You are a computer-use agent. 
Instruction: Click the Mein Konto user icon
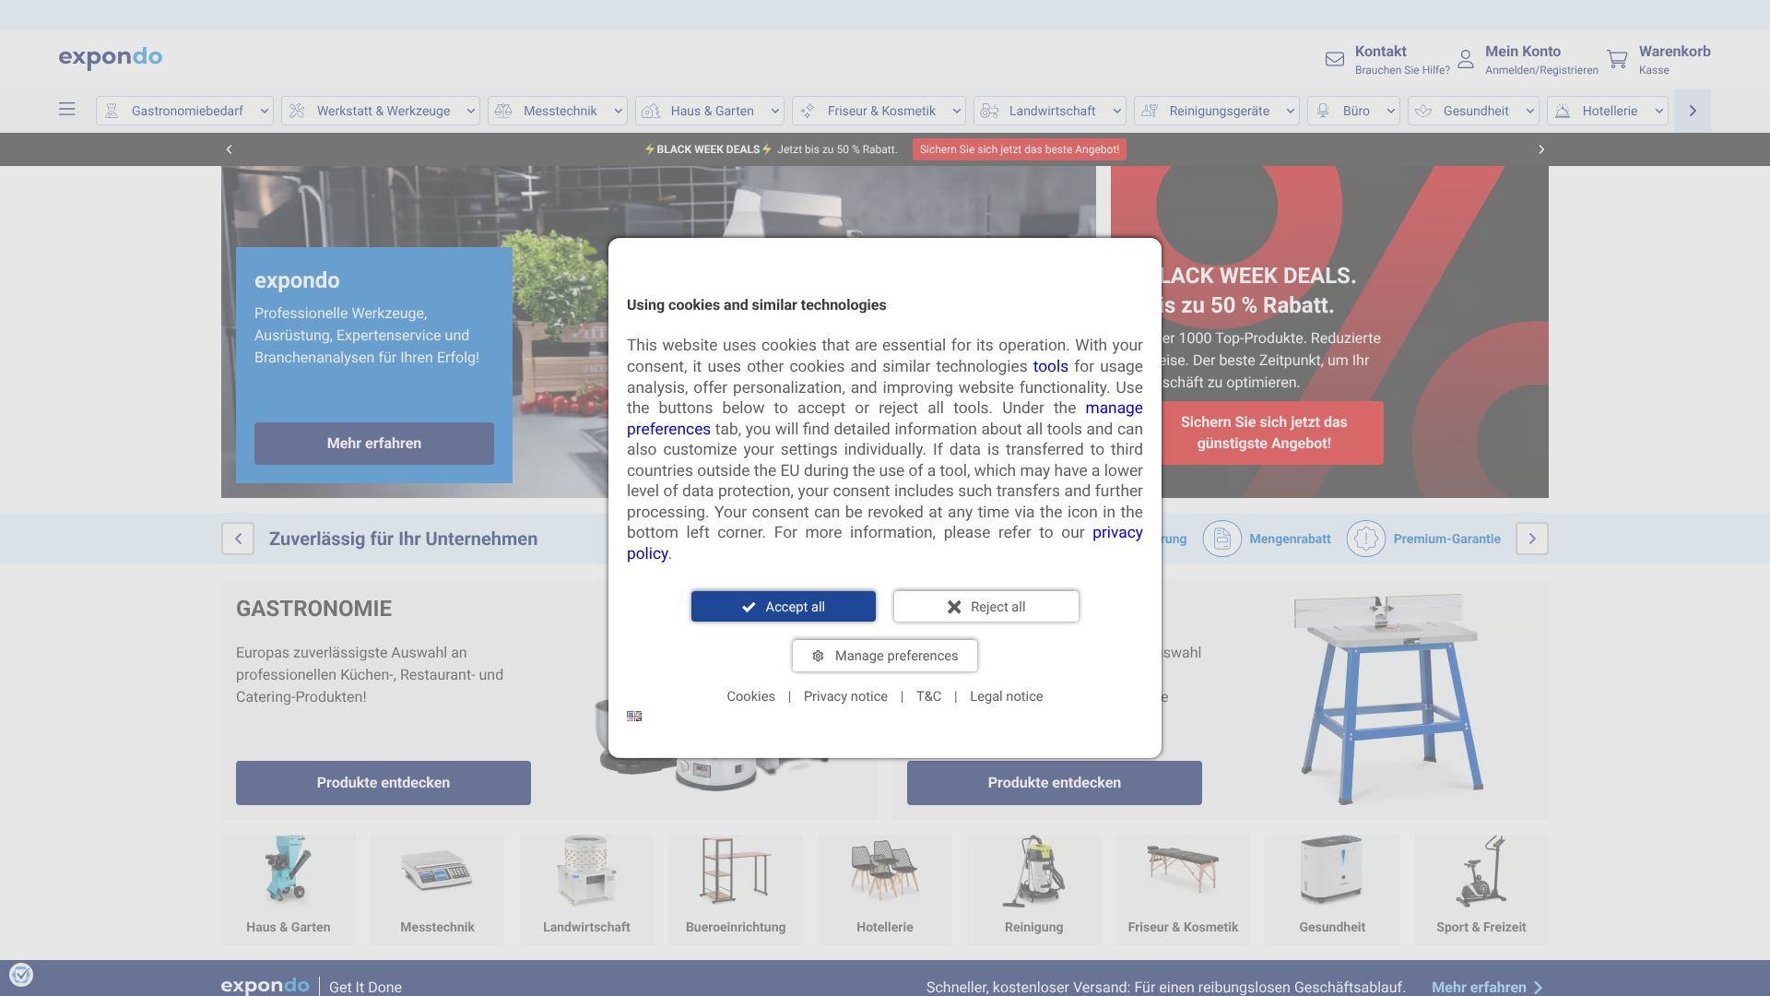(x=1465, y=60)
